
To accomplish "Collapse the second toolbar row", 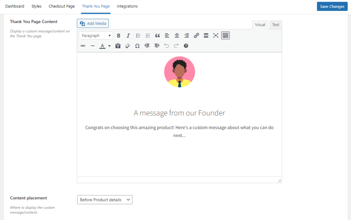I will (225, 35).
